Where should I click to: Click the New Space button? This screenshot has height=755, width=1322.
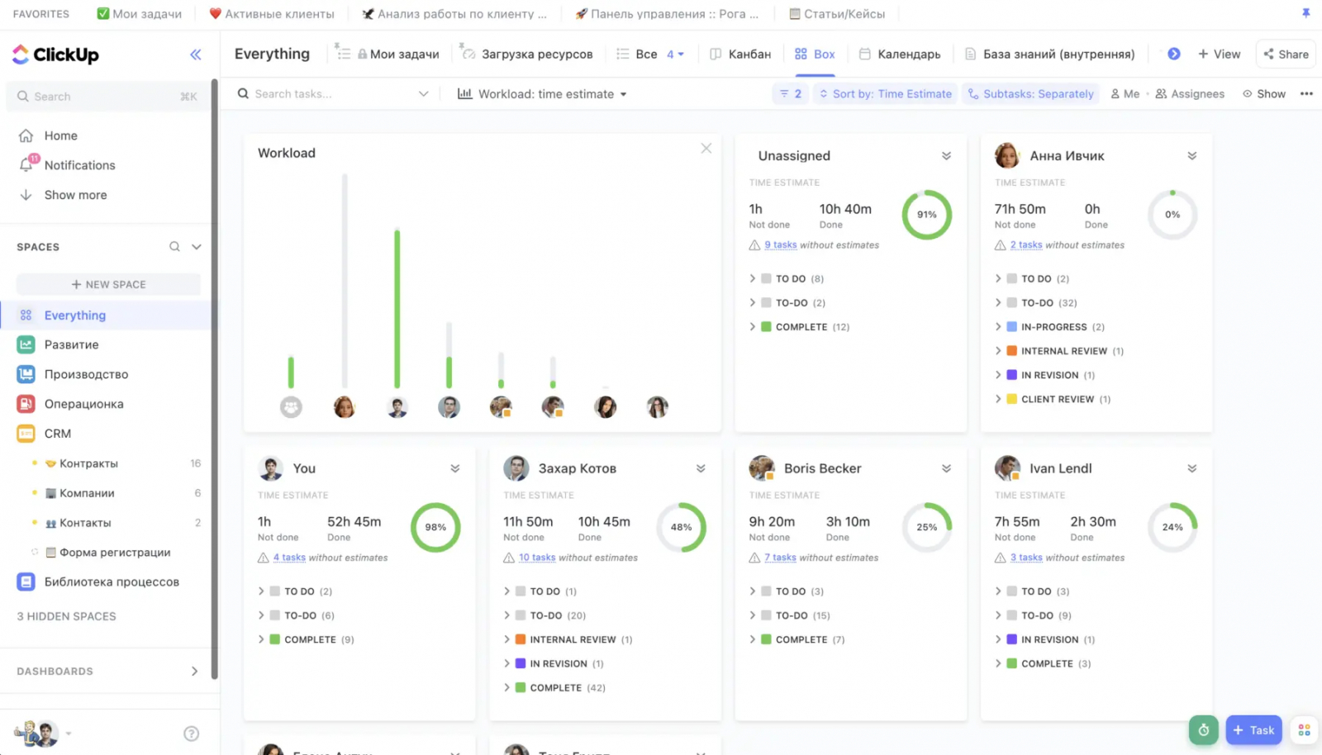pos(108,284)
